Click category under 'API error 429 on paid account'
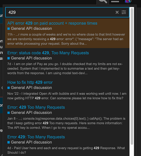The width and height of the screenshot is (141, 156). click(x=30, y=28)
